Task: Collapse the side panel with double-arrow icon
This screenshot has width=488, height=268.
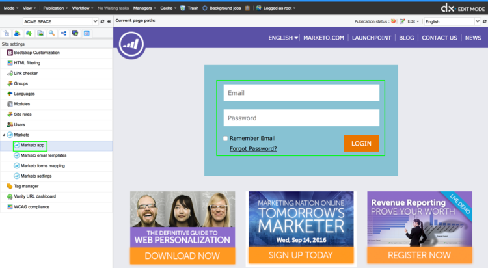Action: (x=109, y=21)
